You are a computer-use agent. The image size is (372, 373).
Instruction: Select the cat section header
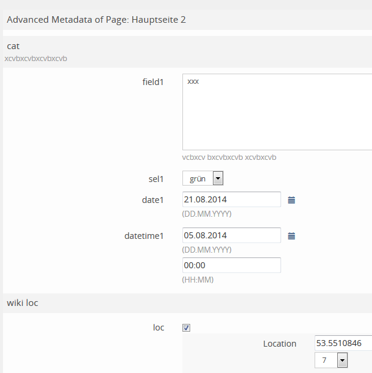click(x=14, y=46)
